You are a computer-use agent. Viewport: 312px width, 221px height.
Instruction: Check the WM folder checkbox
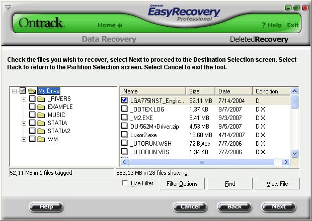32,139
